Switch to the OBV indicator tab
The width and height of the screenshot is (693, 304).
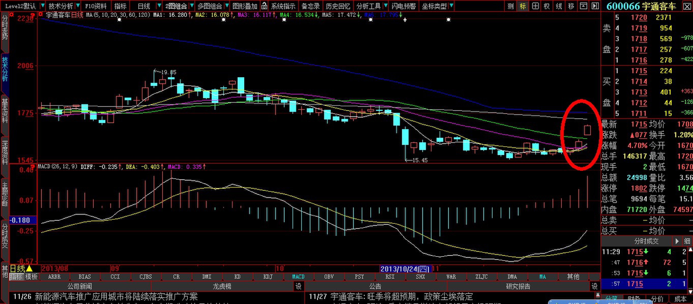click(329, 277)
